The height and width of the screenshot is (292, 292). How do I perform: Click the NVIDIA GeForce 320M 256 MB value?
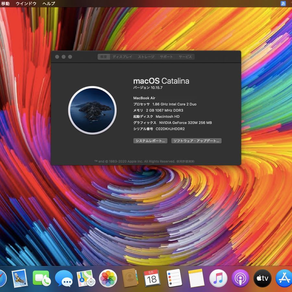[186, 123]
